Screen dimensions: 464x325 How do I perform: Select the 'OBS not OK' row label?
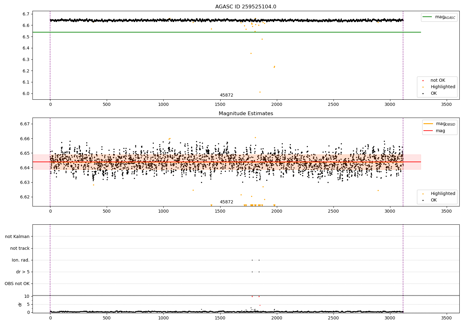pos(17,284)
